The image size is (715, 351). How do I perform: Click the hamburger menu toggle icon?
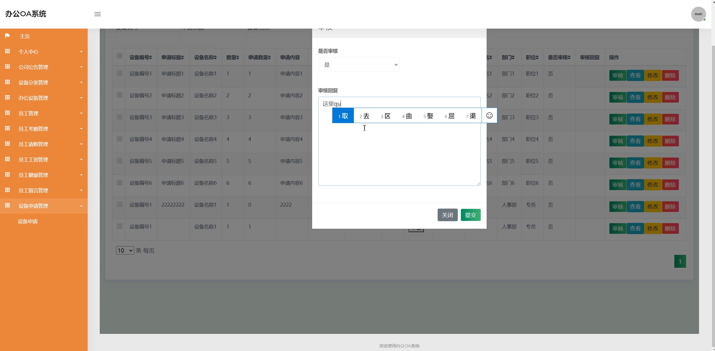point(97,14)
